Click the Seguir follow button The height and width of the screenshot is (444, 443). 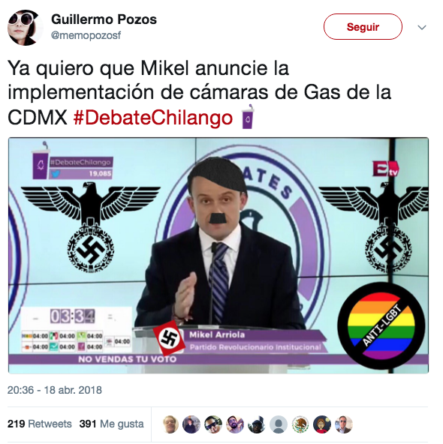363,26
